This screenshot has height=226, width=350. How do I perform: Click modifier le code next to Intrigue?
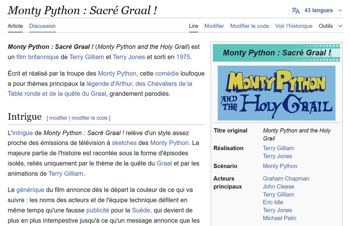(90, 118)
